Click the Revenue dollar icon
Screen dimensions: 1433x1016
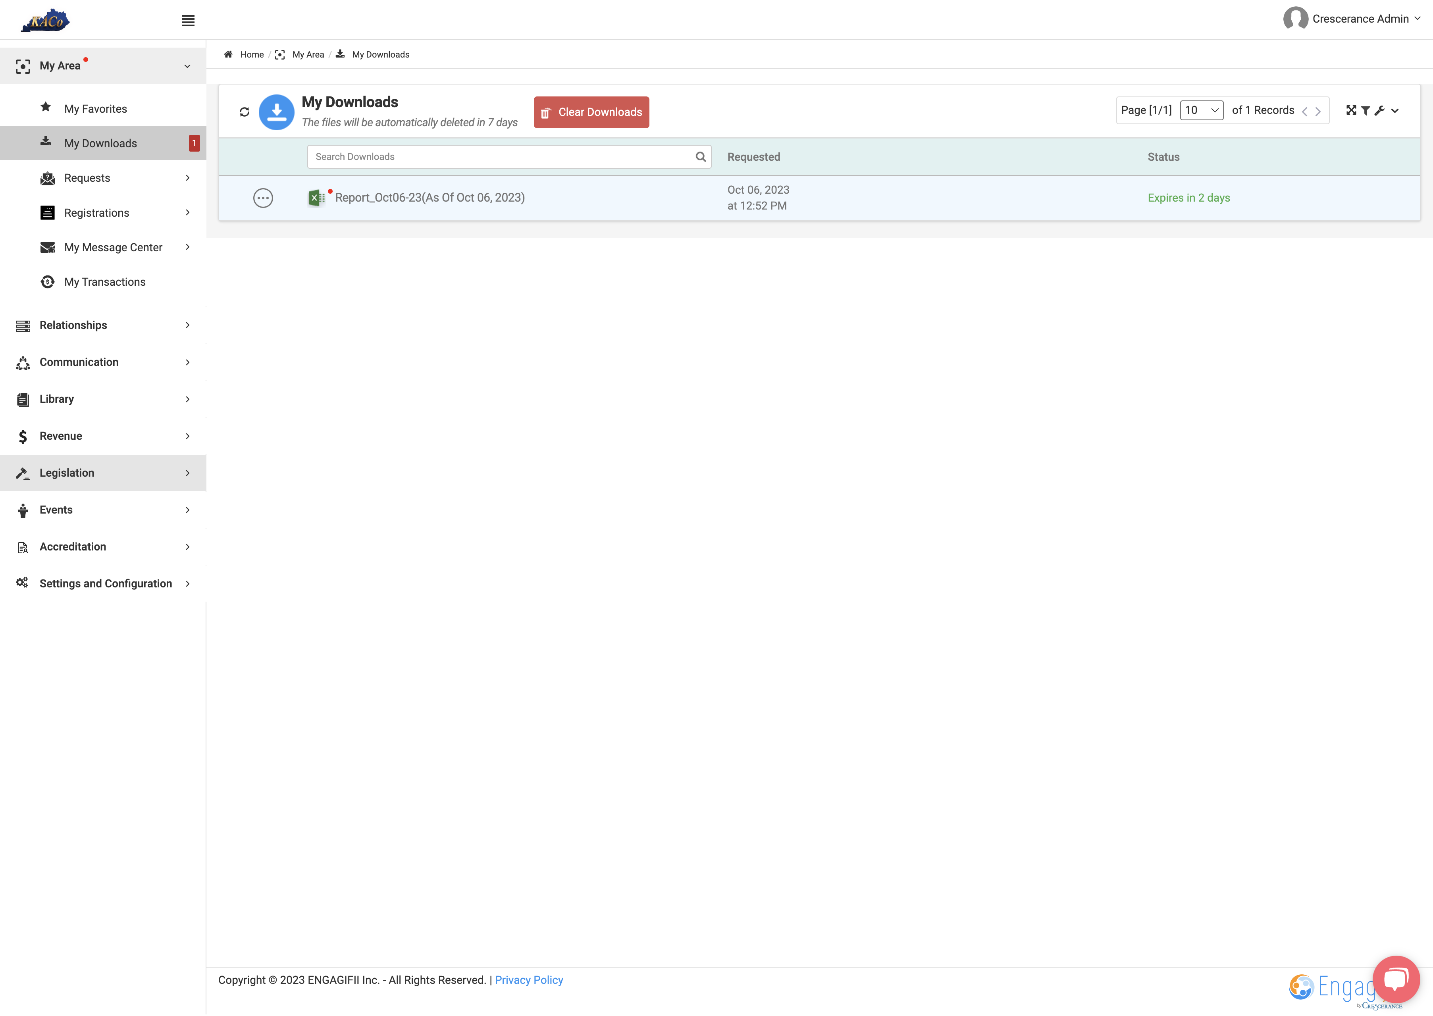[23, 437]
